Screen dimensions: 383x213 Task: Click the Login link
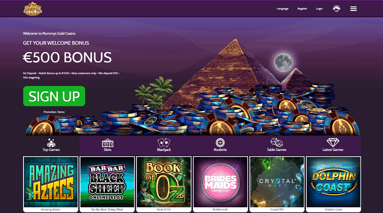click(x=319, y=9)
